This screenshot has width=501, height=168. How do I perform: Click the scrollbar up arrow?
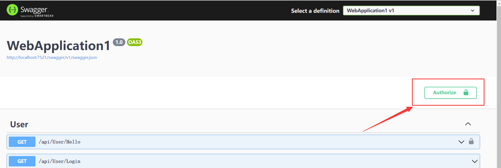[x=499, y=3]
